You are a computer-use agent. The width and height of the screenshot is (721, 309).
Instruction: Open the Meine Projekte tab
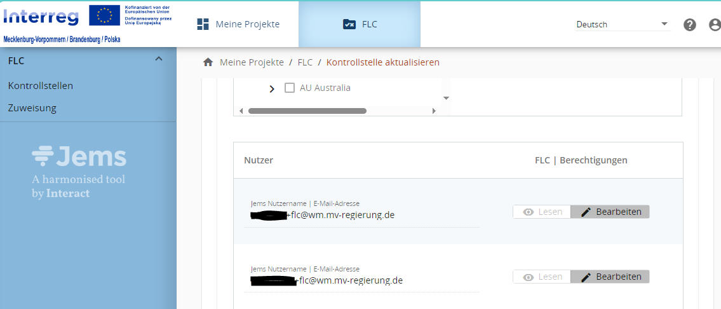coord(238,24)
